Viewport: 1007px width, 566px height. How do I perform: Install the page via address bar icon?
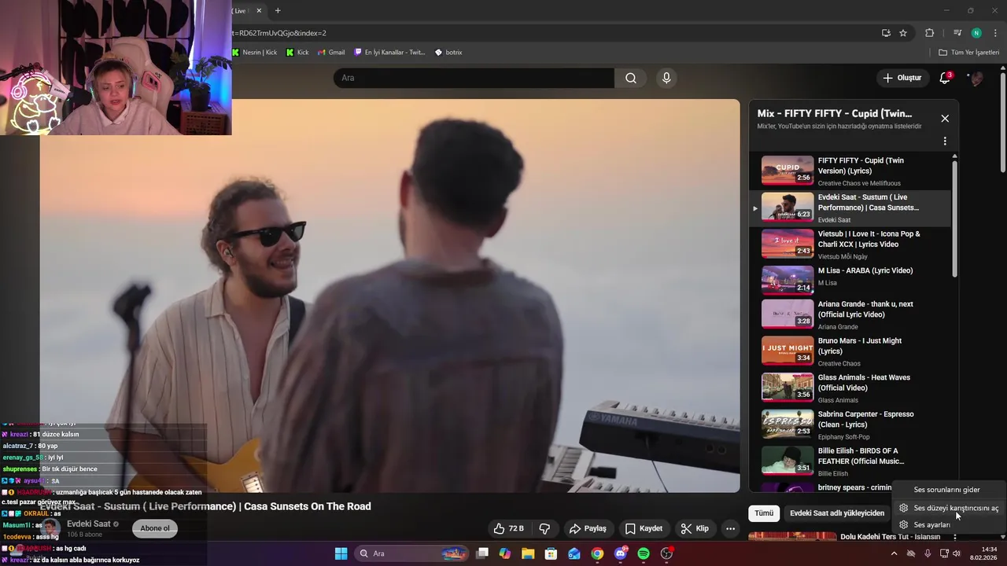pyautogui.click(x=886, y=33)
